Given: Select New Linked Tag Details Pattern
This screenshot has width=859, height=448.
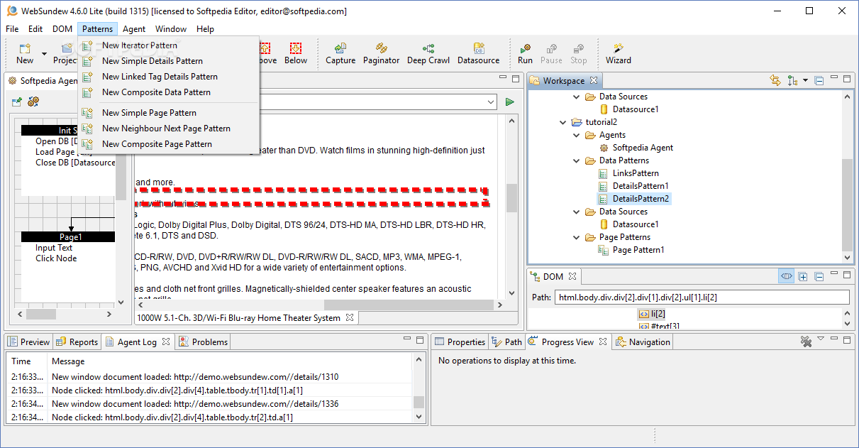Looking at the screenshot, I should pos(160,77).
